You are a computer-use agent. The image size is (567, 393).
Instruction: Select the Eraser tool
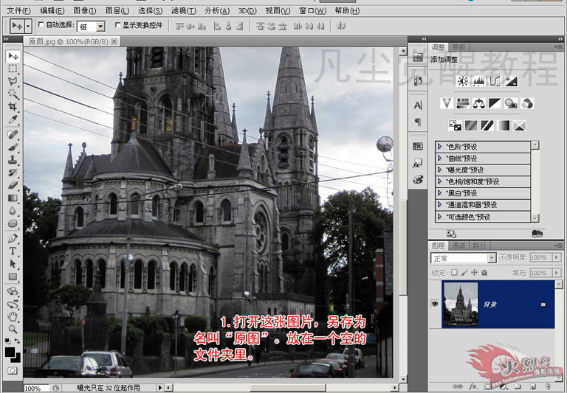point(13,185)
